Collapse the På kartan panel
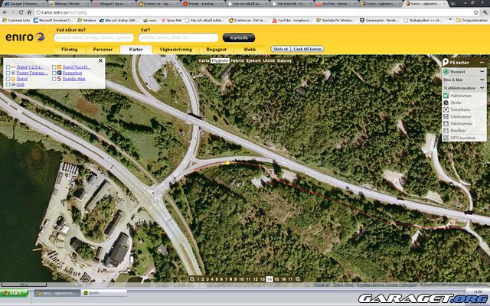This screenshot has width=490, height=306. tap(482, 61)
